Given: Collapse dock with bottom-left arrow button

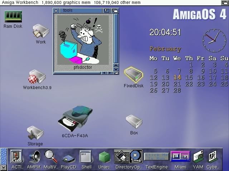Looking at the screenshot, I should pyautogui.click(x=4, y=168).
